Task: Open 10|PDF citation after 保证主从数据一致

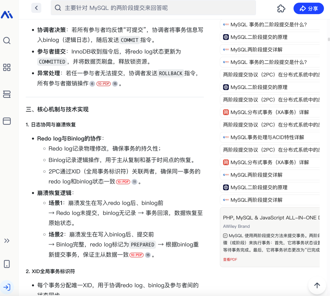Action: tap(136, 255)
